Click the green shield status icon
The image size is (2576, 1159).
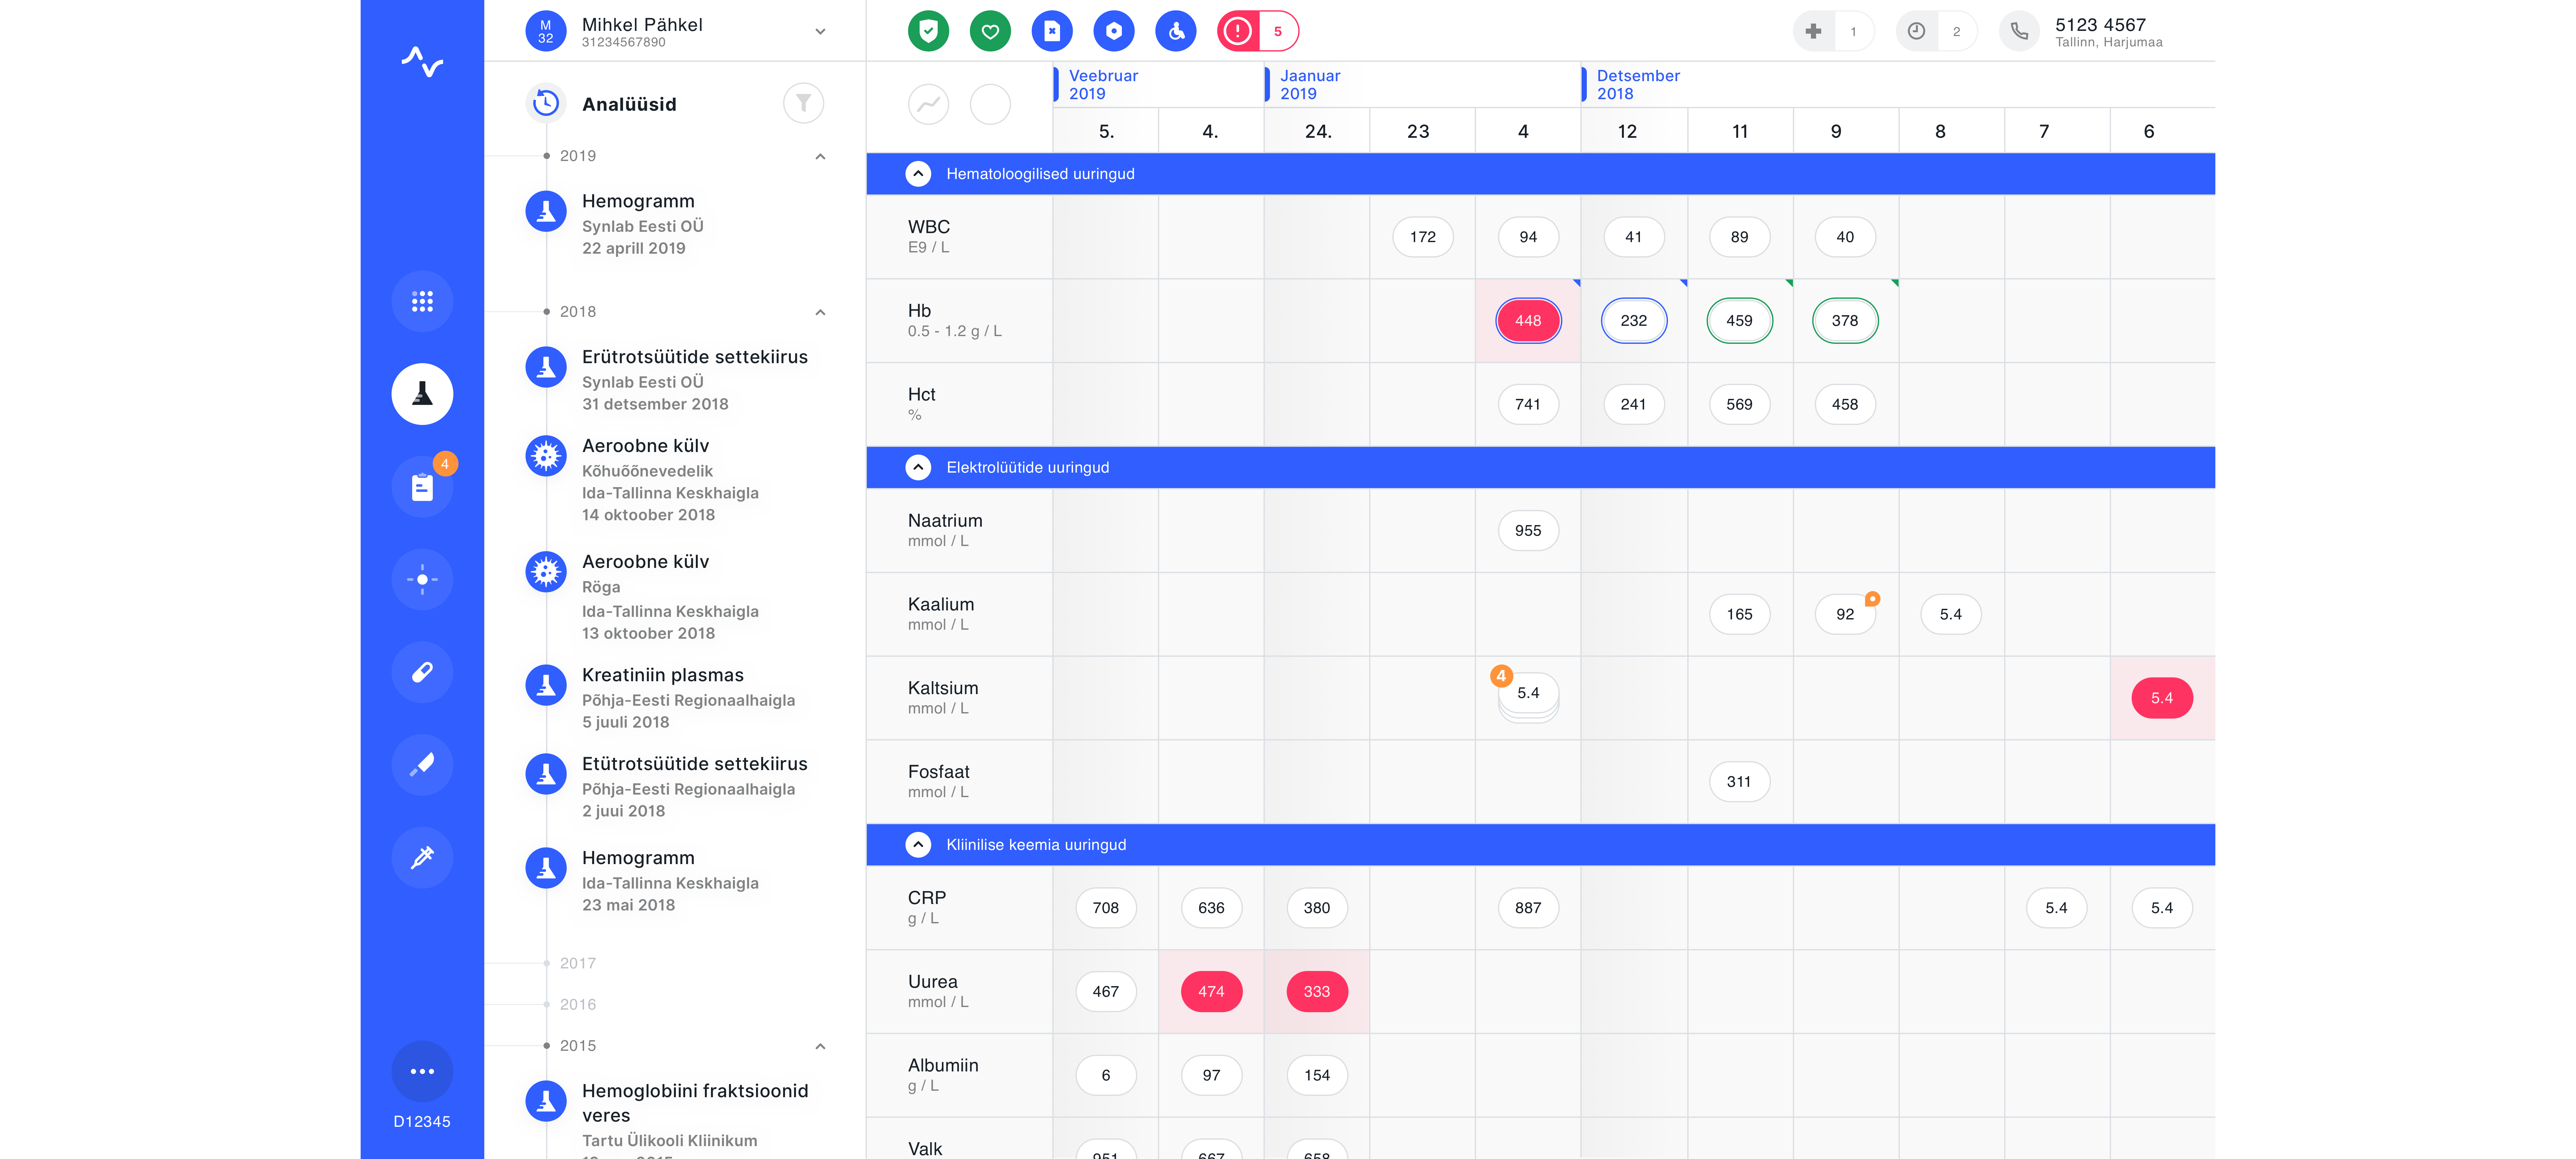point(928,31)
